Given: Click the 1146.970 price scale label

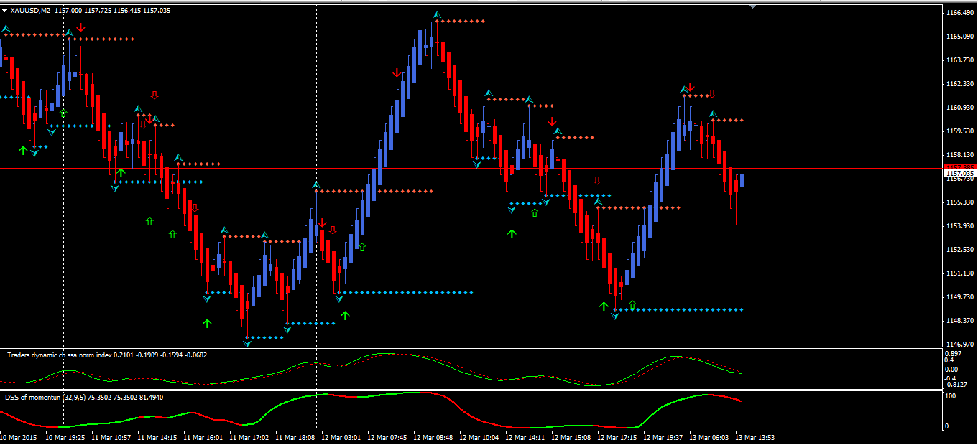Looking at the screenshot, I should tap(960, 344).
